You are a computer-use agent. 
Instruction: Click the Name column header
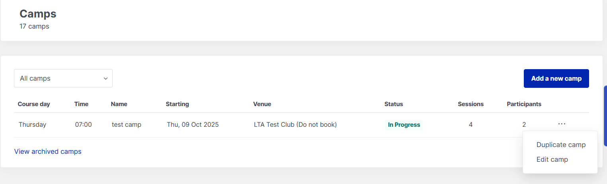[x=119, y=104]
